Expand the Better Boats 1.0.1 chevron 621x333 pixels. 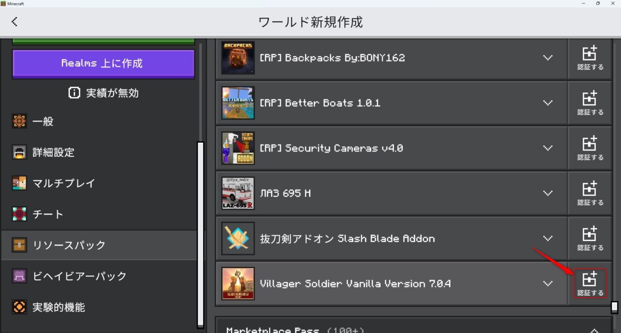548,103
